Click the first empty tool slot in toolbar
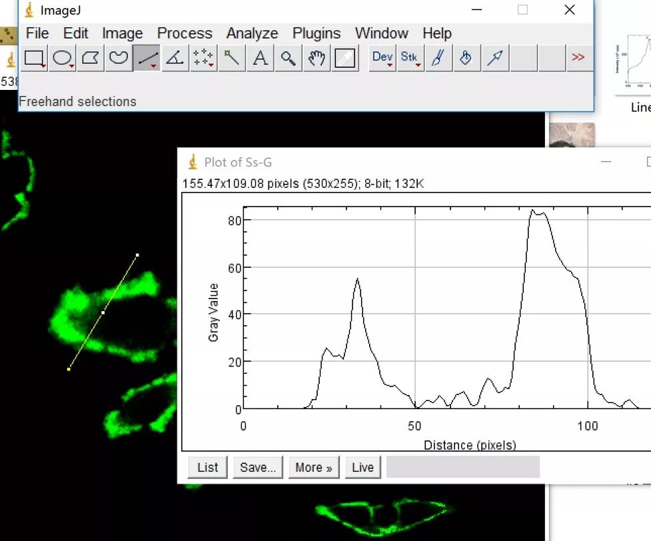The image size is (651, 541). [x=524, y=58]
